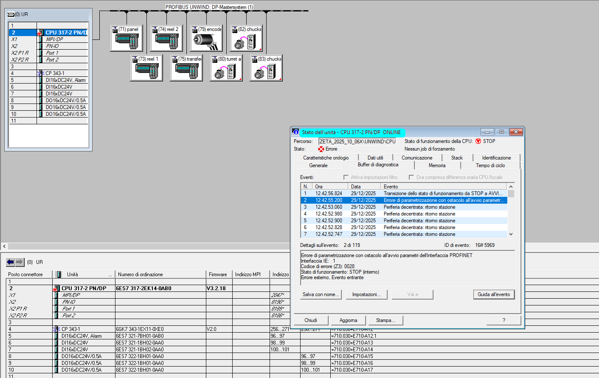
Task: Select the CP 343-1 module in rack
Action: [55, 73]
